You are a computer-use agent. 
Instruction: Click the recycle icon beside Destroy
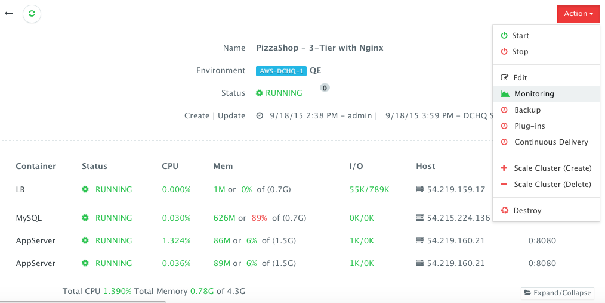(x=505, y=210)
